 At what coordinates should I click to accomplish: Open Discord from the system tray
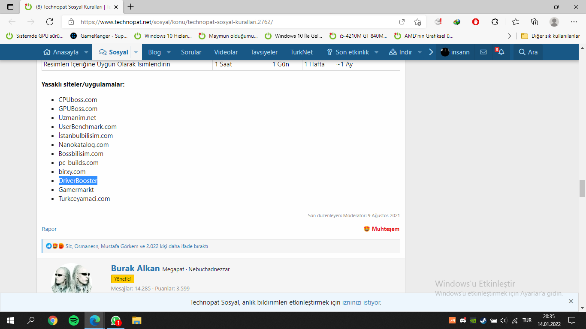(x=463, y=320)
